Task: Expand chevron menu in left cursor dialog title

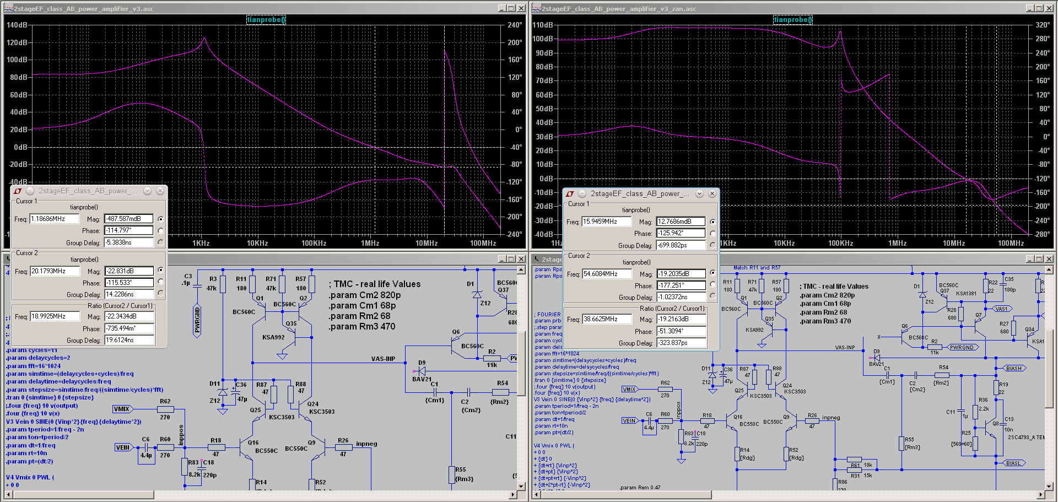Action: tap(147, 191)
